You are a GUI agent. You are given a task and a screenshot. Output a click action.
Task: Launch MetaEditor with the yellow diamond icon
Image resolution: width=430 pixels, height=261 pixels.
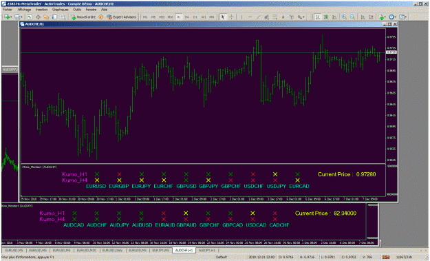click(x=101, y=17)
